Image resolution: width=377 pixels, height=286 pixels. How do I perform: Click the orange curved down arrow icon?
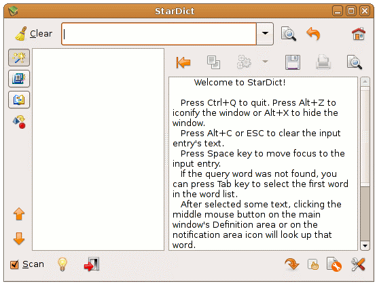pos(291,264)
